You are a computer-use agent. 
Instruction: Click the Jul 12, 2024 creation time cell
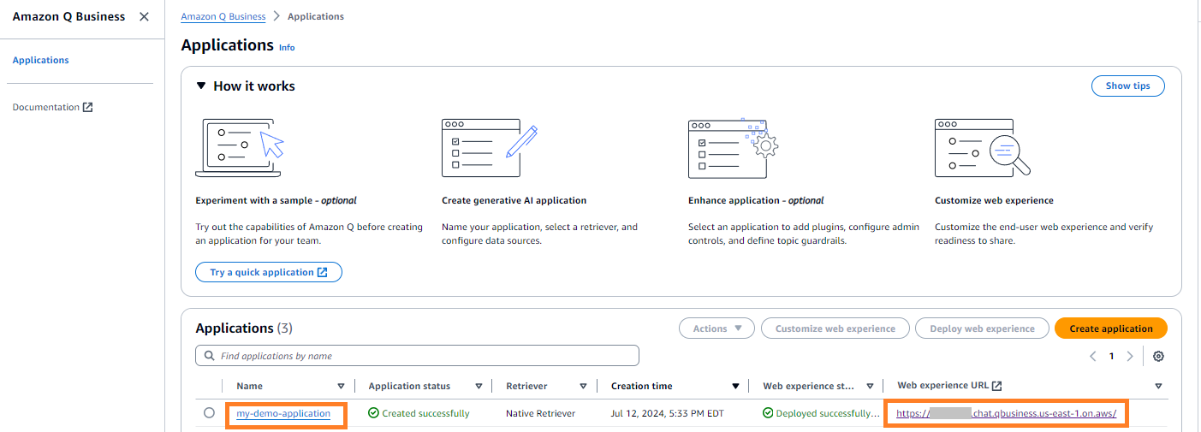tap(668, 413)
